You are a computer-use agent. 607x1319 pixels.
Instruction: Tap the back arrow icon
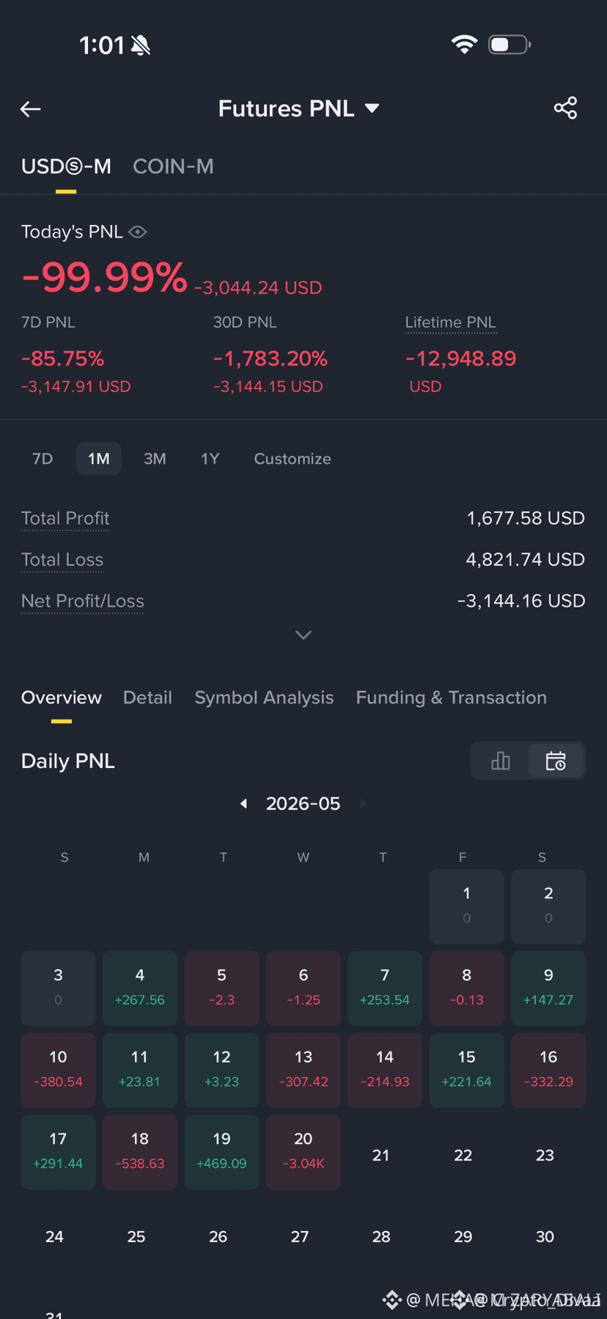point(30,109)
